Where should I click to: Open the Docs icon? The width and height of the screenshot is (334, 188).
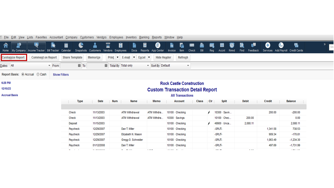click(x=134, y=47)
